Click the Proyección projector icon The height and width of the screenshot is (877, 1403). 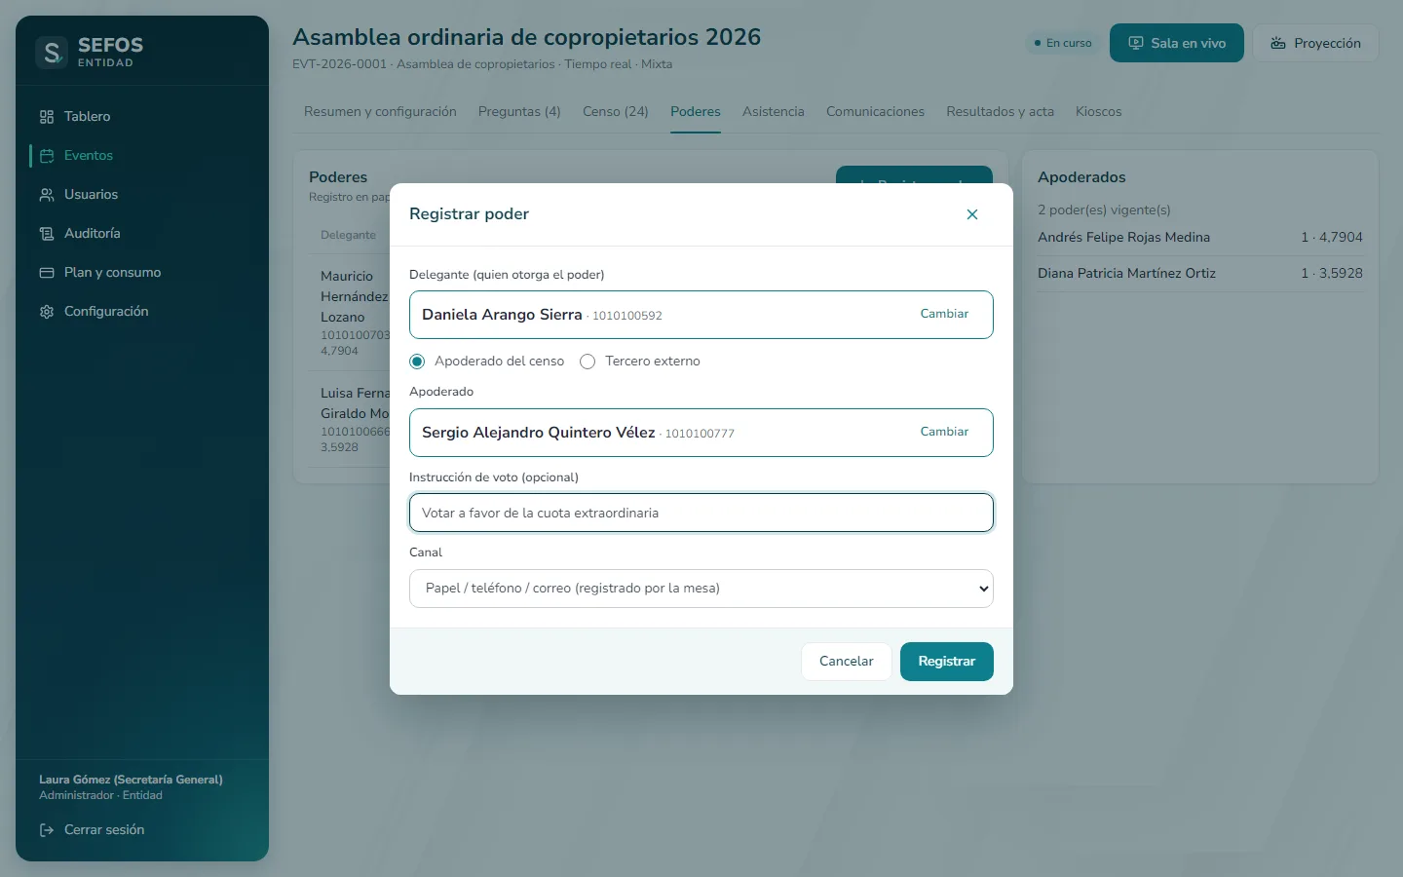(1278, 43)
